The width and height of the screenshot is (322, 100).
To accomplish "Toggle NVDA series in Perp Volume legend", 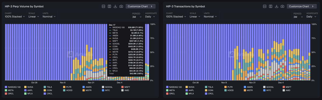I will (28, 87).
